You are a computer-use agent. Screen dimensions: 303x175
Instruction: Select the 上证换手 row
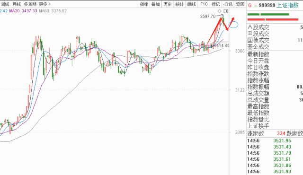[275, 126]
